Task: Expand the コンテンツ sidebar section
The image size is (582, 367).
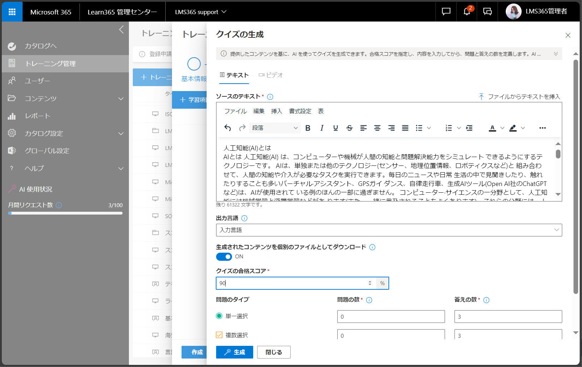Action: click(x=121, y=98)
